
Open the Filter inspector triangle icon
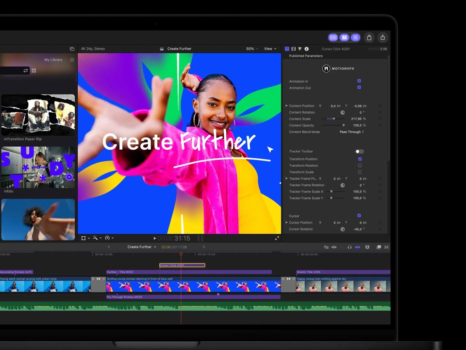[300, 49]
